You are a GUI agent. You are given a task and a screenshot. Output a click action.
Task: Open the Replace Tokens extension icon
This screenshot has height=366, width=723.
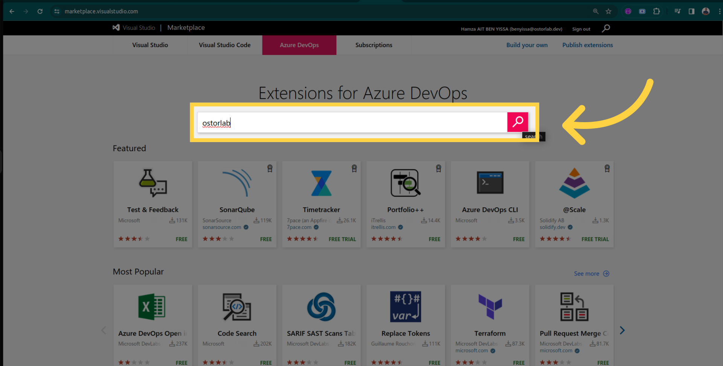pos(405,306)
